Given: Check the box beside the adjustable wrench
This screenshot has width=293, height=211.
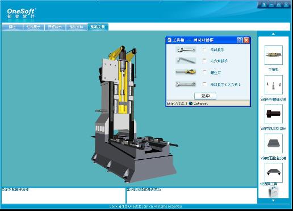Looking at the screenshot, I should coord(204,49).
